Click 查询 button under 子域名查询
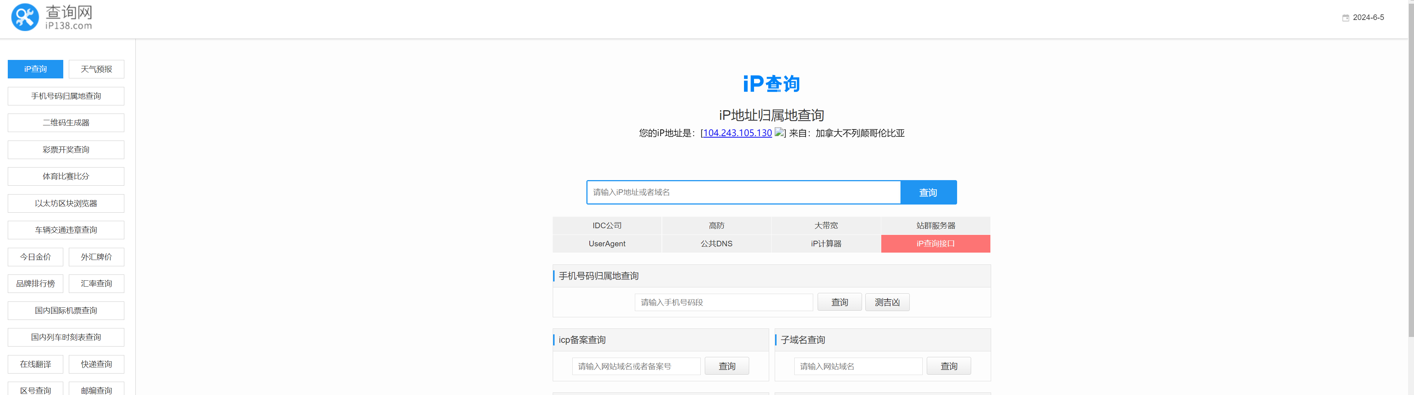The image size is (1414, 395). click(949, 366)
